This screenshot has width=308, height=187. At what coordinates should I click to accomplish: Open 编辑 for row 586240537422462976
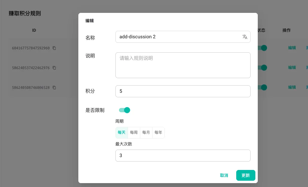point(292,67)
